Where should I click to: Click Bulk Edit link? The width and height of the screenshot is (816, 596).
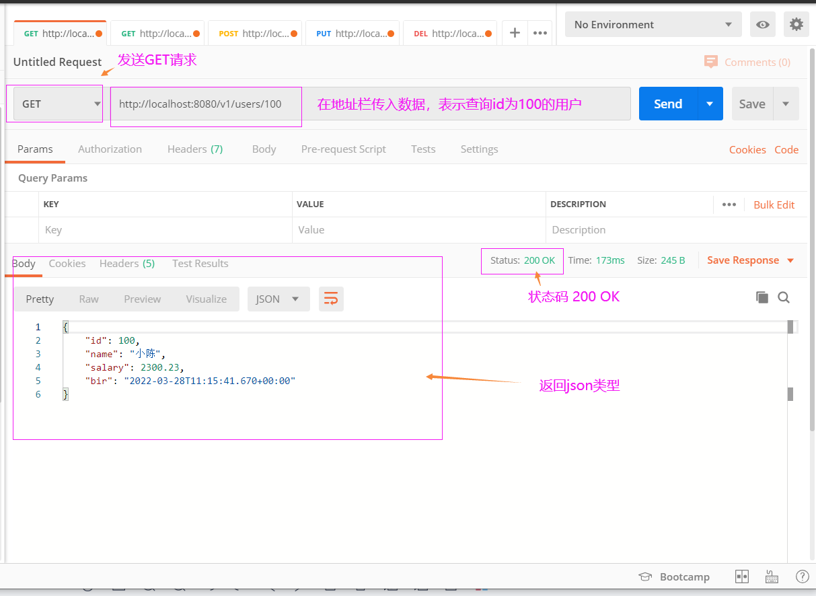[x=774, y=204]
